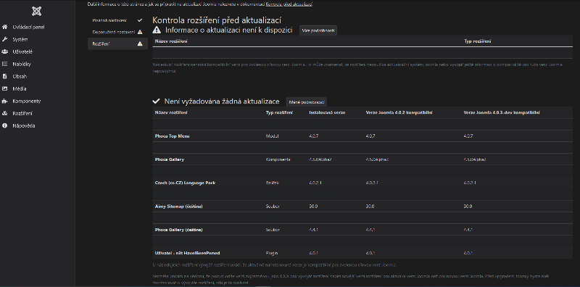Screen dimensions: 580x287
Task: Click Czech (cs-CZ) Language Pack name
Action: tap(185, 183)
